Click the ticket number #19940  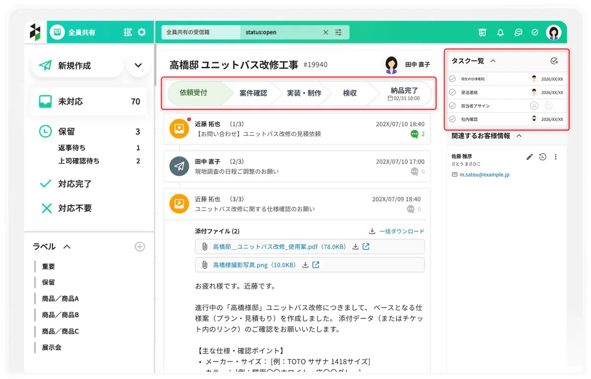(315, 65)
